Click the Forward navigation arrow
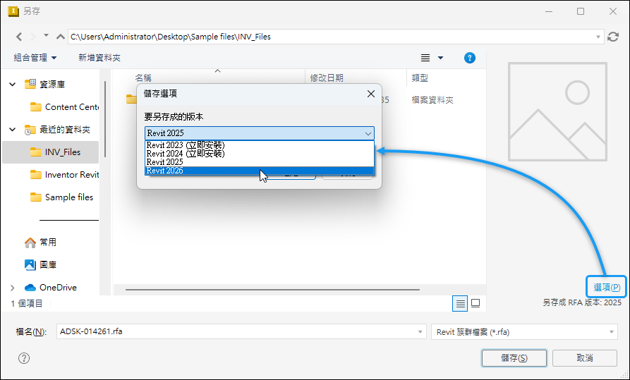Screen dimensions: 630x380 pyautogui.click(x=33, y=37)
